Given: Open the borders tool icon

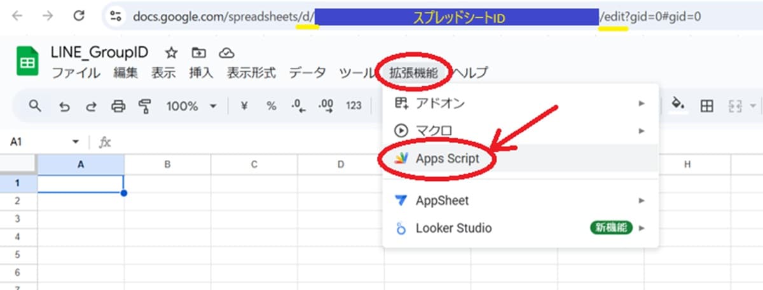Looking at the screenshot, I should [706, 106].
